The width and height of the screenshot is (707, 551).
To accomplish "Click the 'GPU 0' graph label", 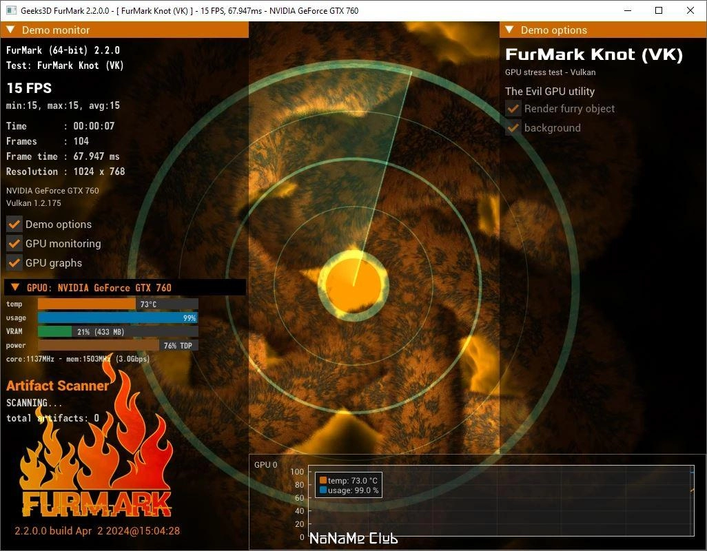I will (x=265, y=464).
